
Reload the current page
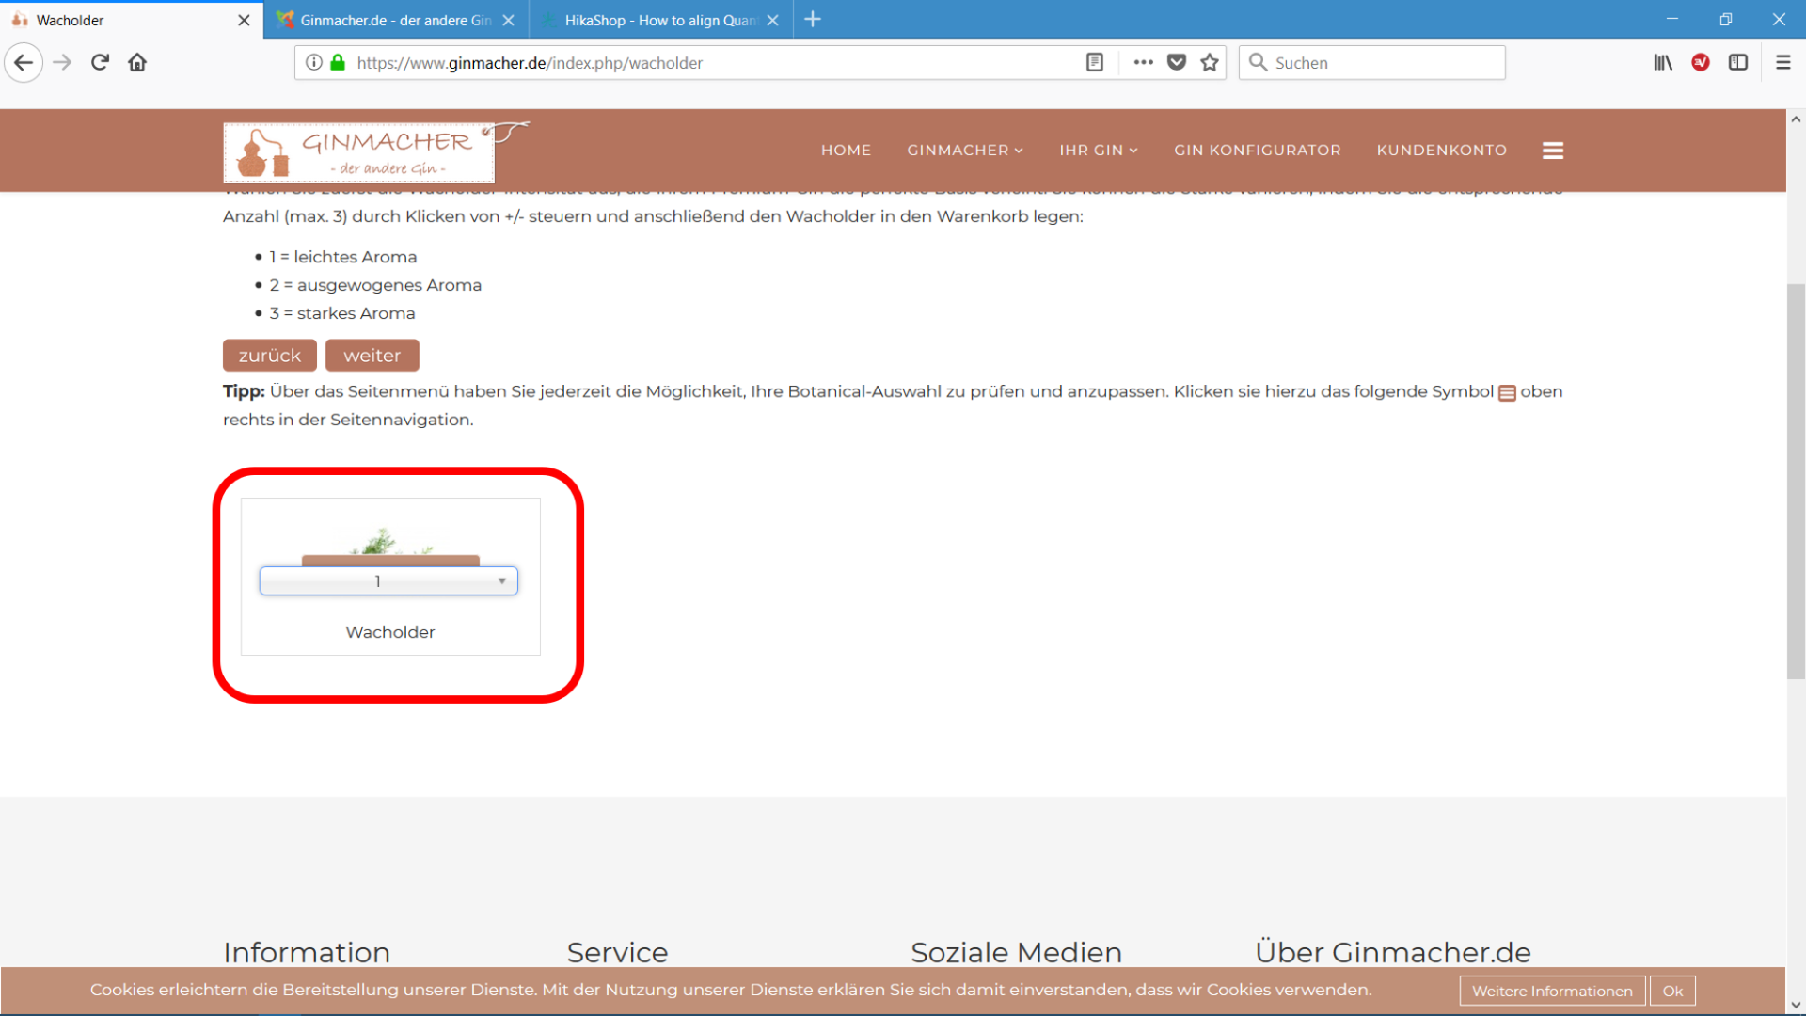click(100, 63)
